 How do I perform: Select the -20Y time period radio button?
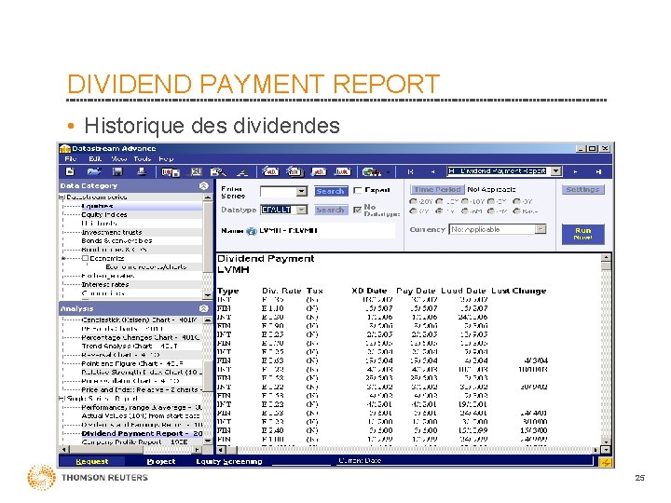click(413, 201)
